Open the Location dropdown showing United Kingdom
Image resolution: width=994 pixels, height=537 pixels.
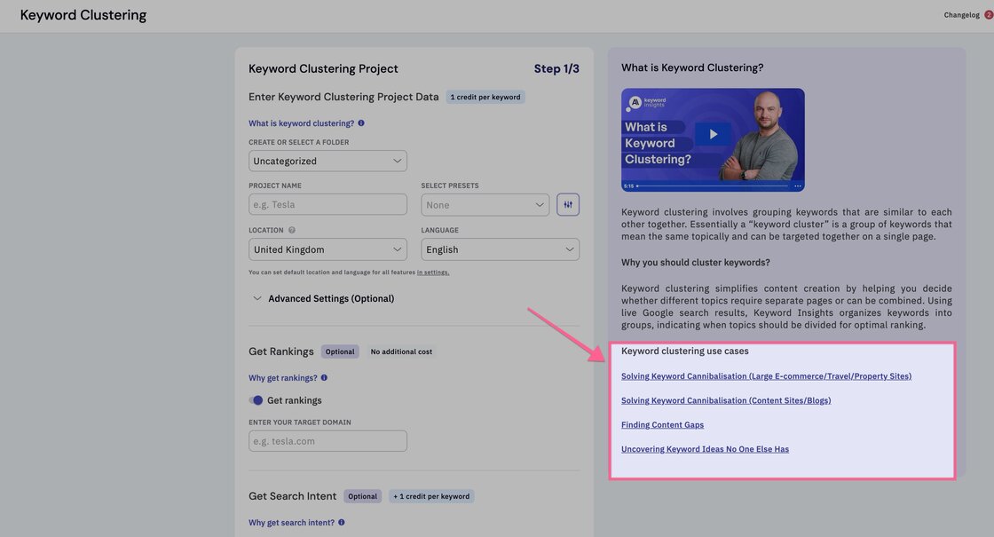tap(327, 249)
